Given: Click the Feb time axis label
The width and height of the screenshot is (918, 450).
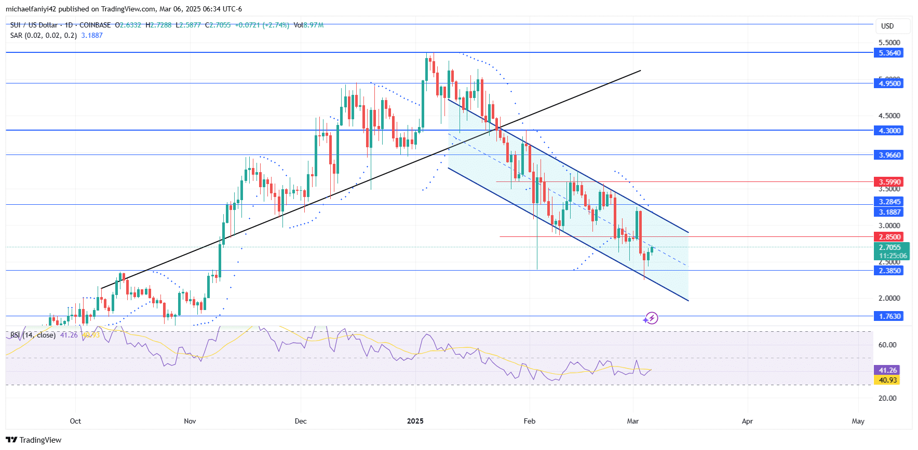Looking at the screenshot, I should coord(530,421).
